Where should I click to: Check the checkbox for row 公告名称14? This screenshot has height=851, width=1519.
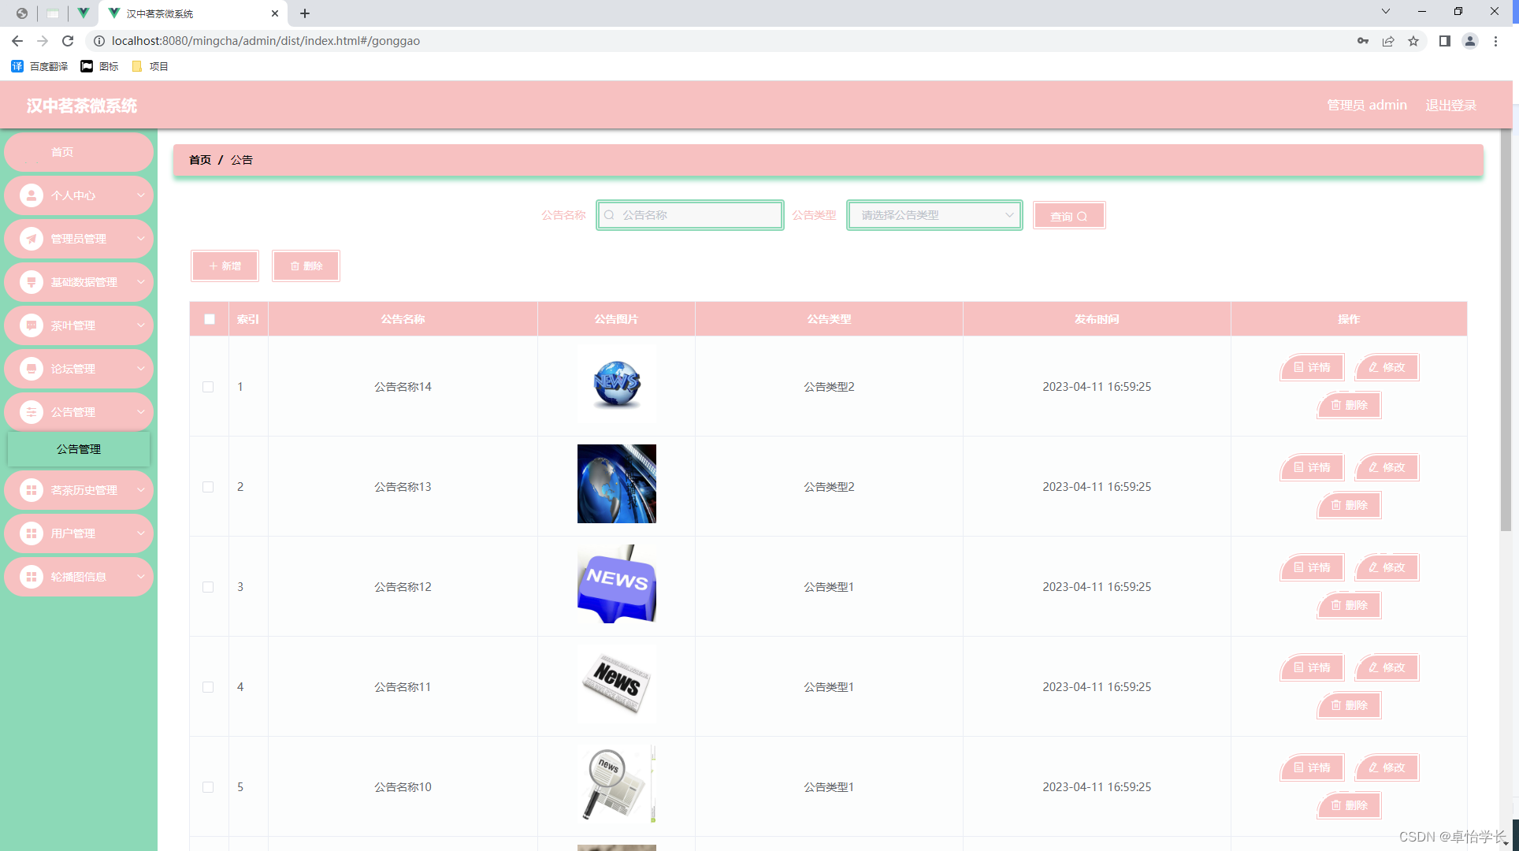pos(208,387)
